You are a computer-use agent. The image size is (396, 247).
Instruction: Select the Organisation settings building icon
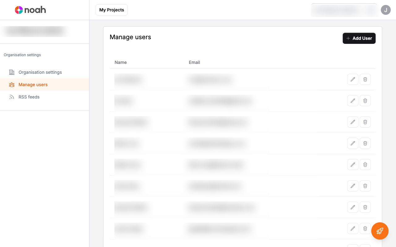pos(12,72)
